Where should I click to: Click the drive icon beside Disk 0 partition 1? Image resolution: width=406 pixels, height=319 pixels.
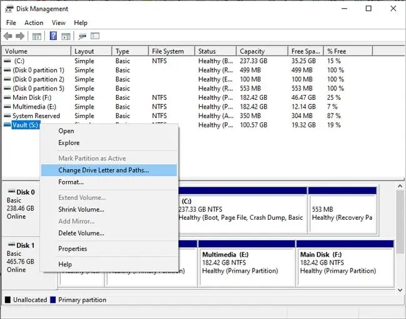tap(7, 70)
